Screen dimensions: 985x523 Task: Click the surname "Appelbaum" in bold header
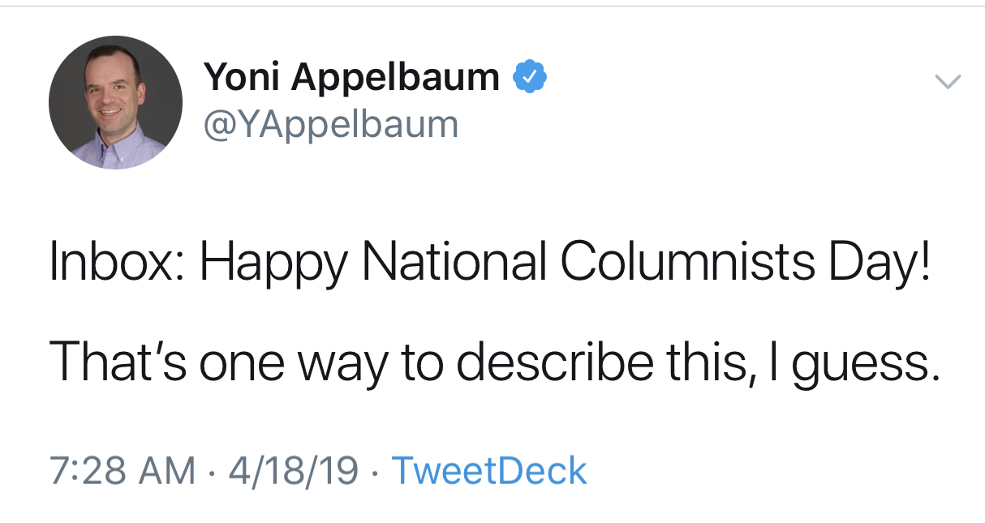click(x=395, y=79)
